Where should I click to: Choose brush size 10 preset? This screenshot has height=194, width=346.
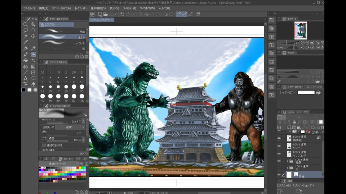click(82, 79)
